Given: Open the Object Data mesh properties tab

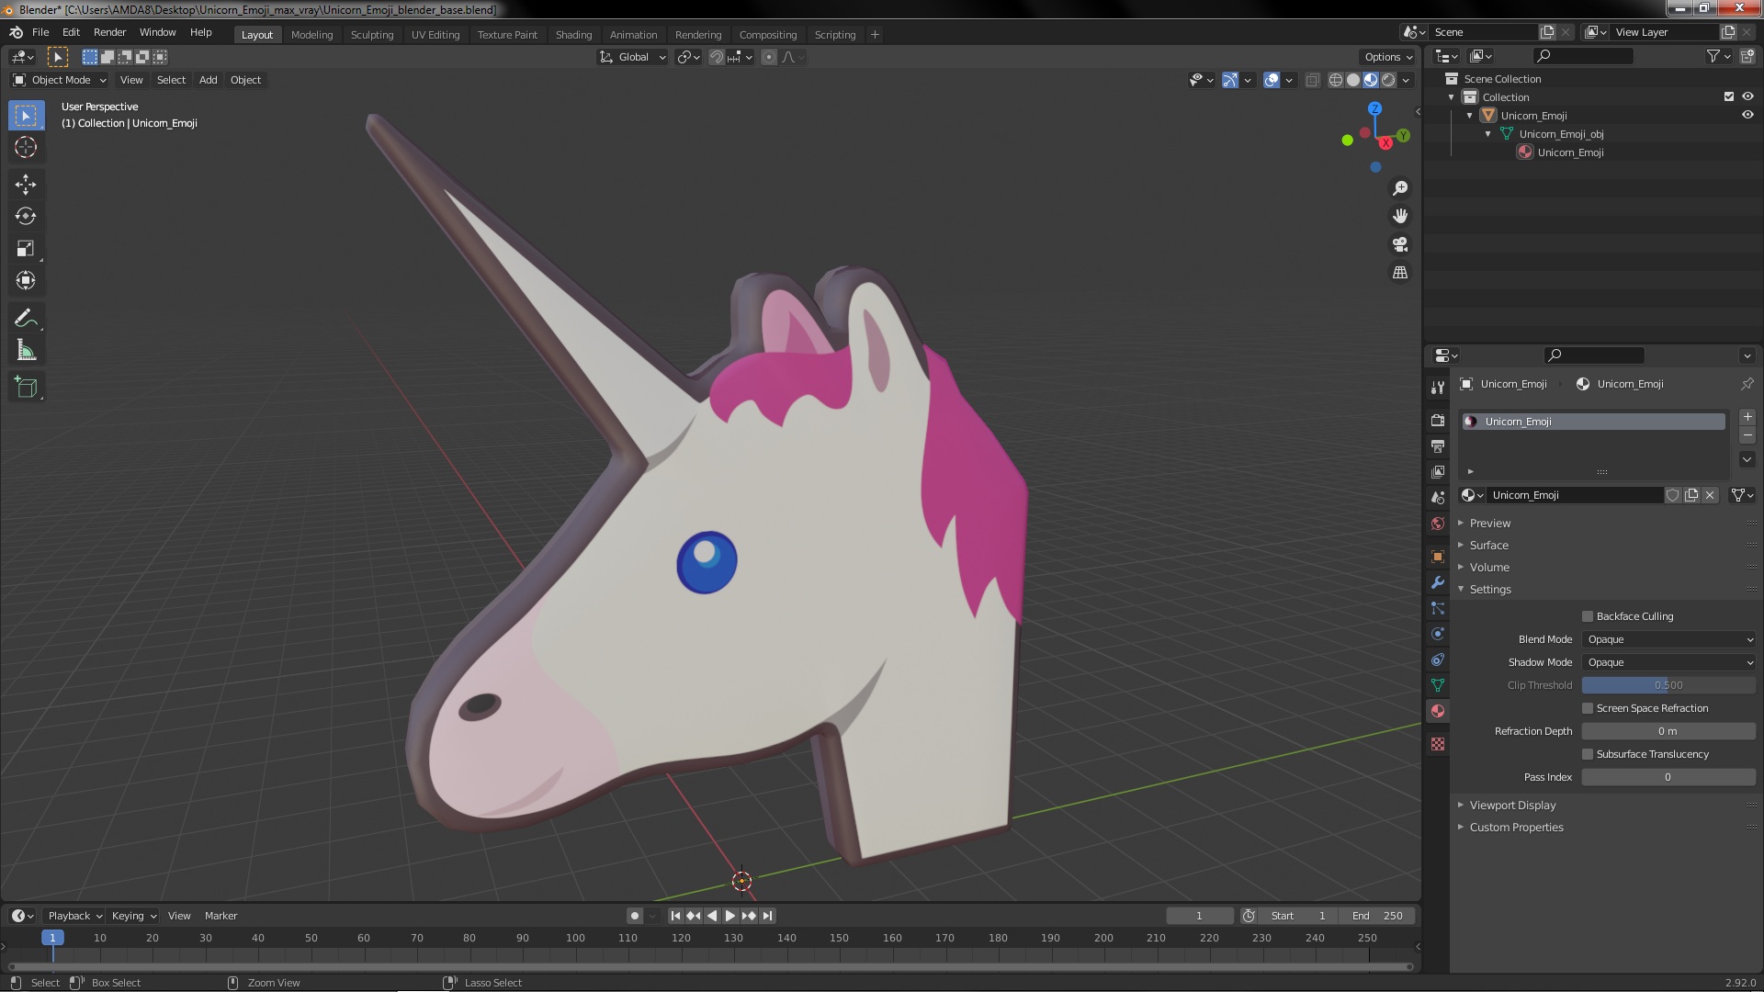Looking at the screenshot, I should click(1438, 685).
